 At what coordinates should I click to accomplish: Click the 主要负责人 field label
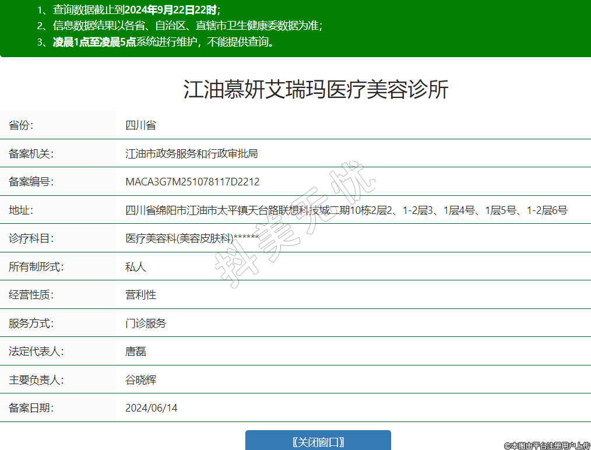(36, 380)
